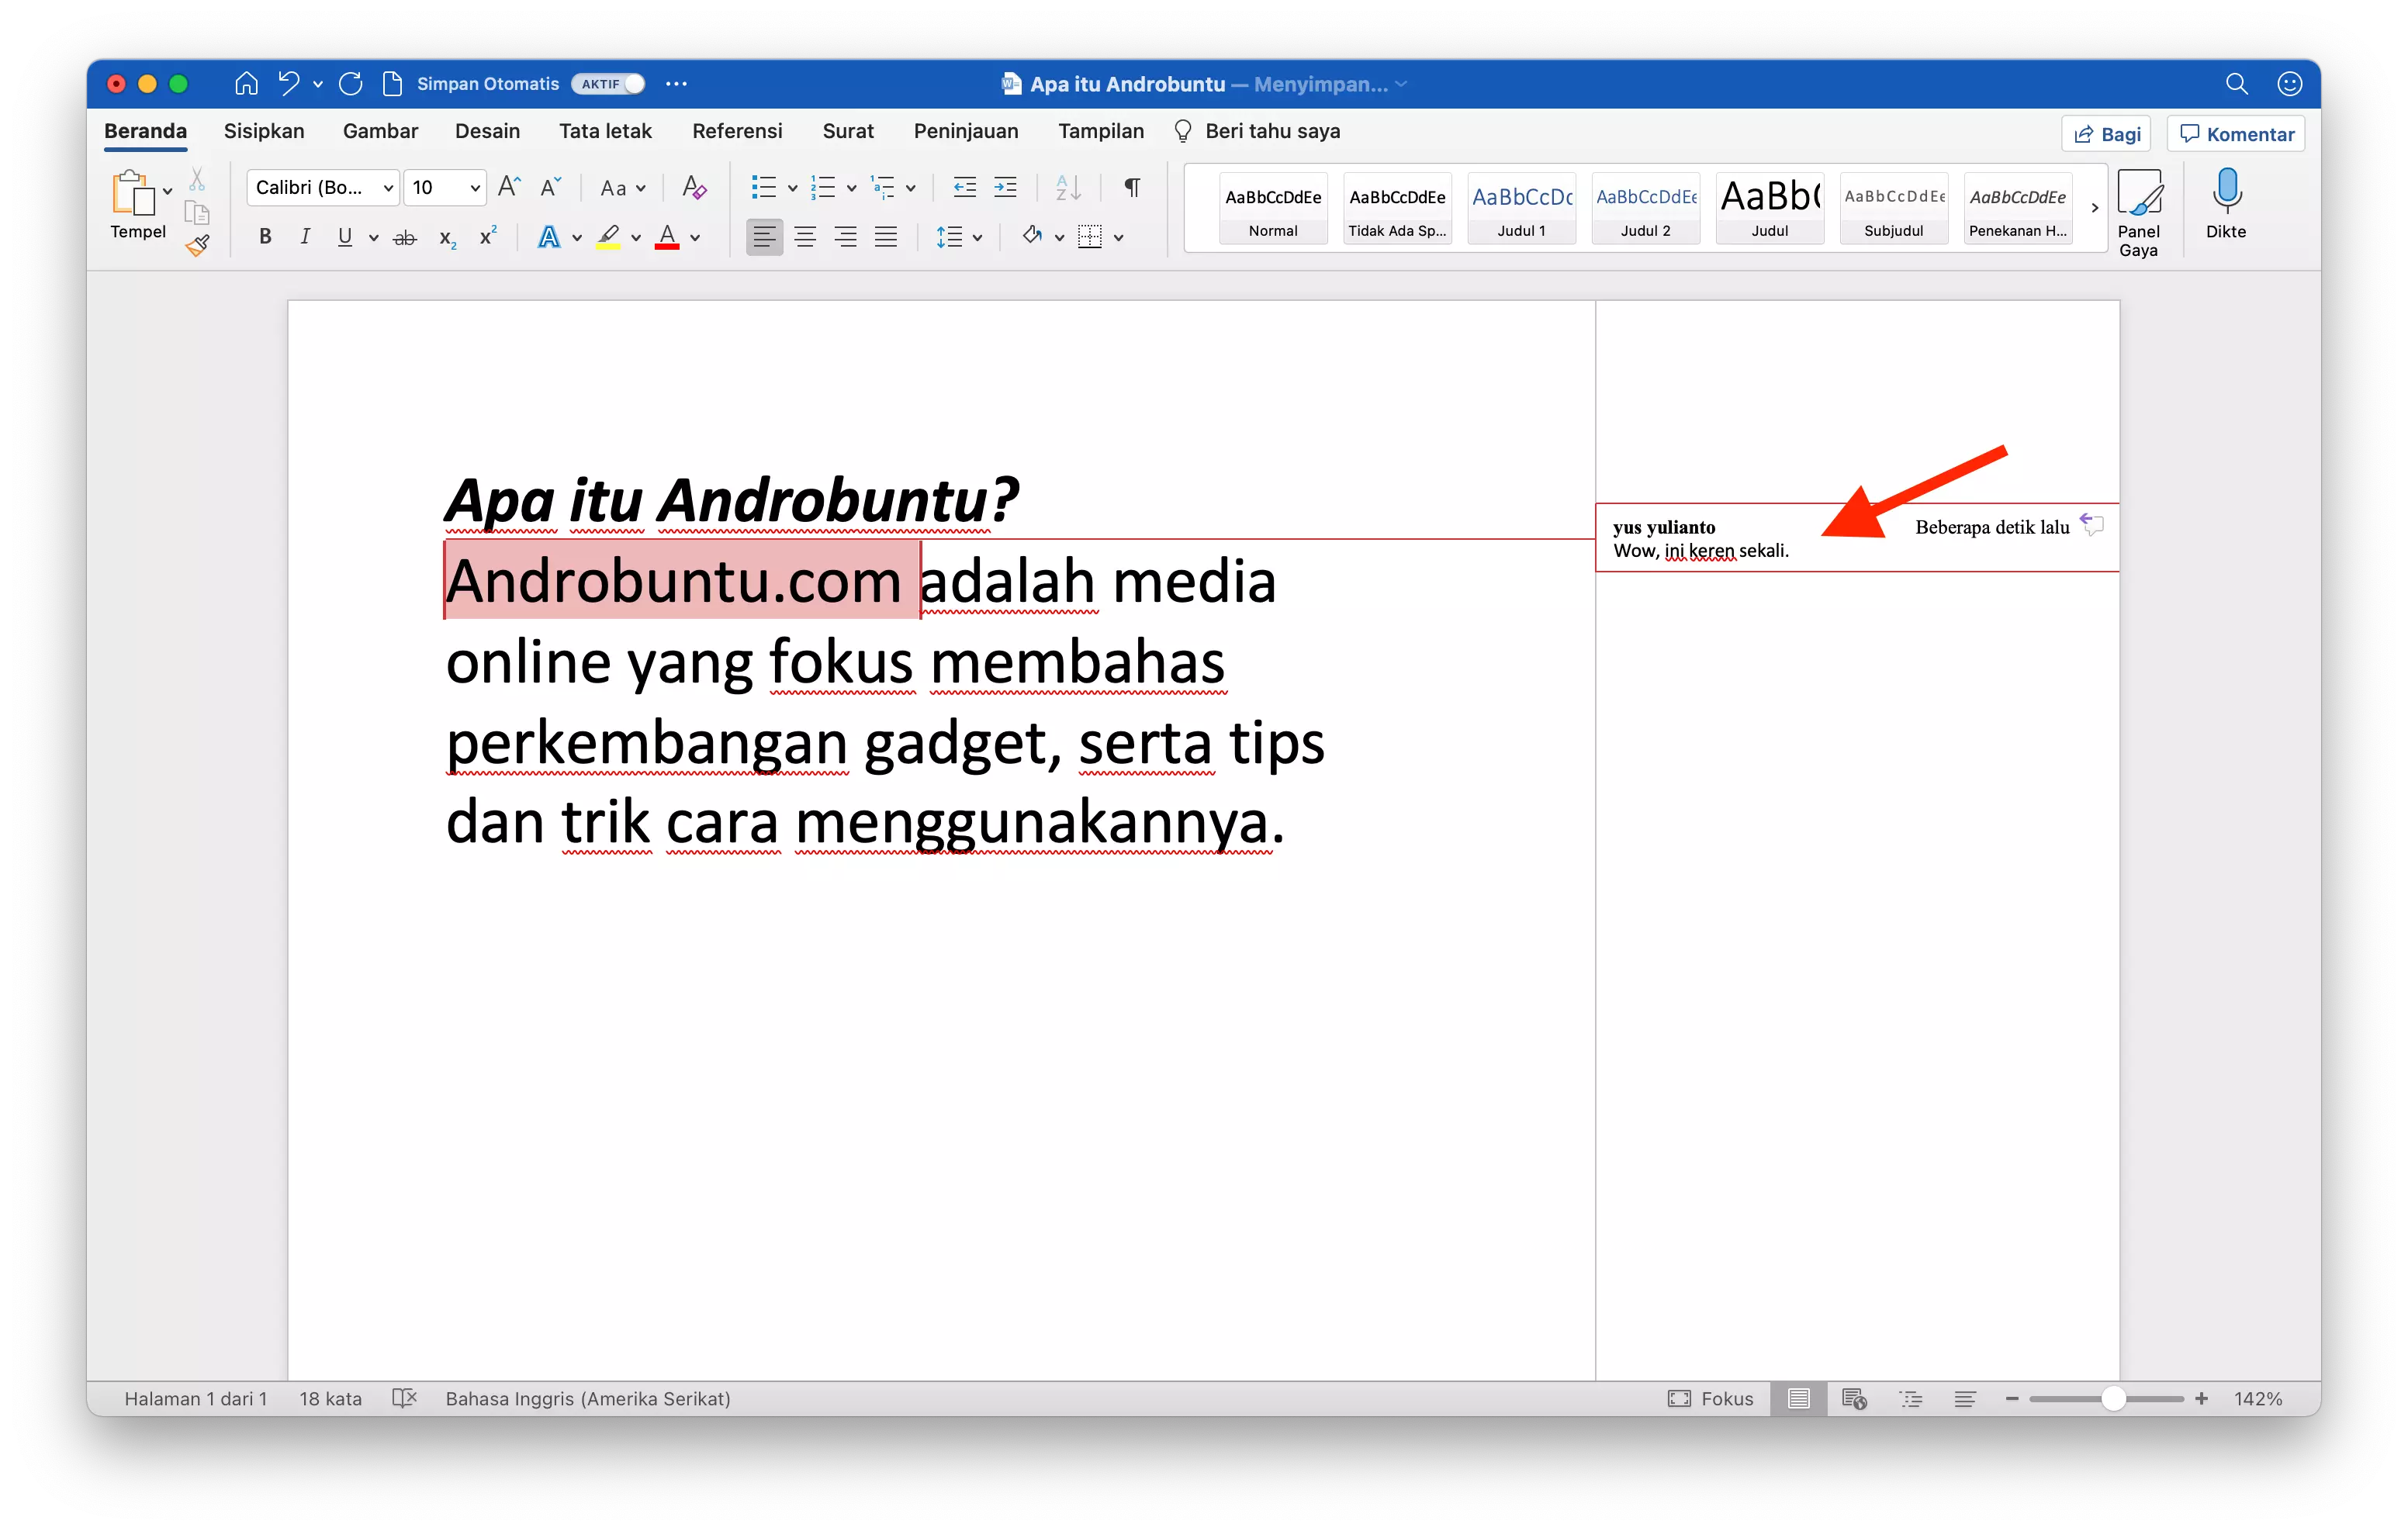2408x1531 pixels.
Task: Click the Komentar button
Action: click(2236, 133)
